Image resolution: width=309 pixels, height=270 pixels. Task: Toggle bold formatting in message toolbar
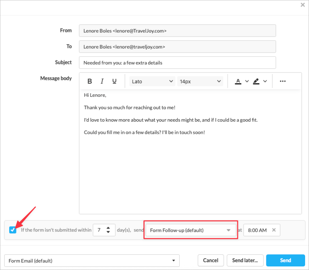pyautogui.click(x=90, y=81)
